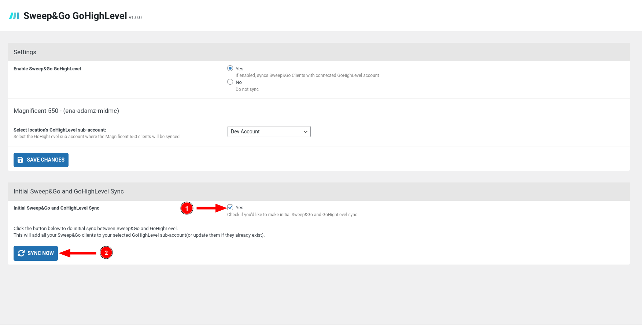The image size is (642, 325).
Task: Click the bold 'Initial Sweep&Go and GoHighLevel Sync' row label
Action: tap(56, 208)
